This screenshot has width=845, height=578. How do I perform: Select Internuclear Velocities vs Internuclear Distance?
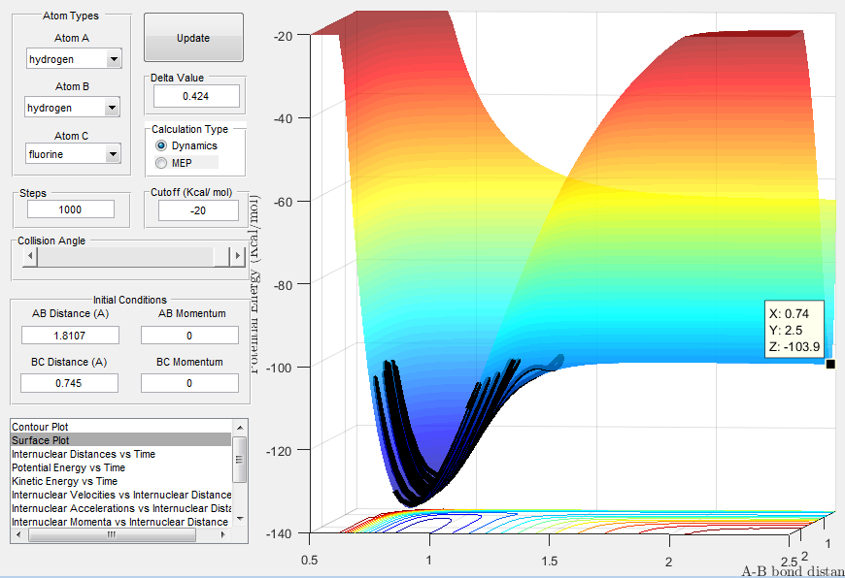(x=121, y=495)
